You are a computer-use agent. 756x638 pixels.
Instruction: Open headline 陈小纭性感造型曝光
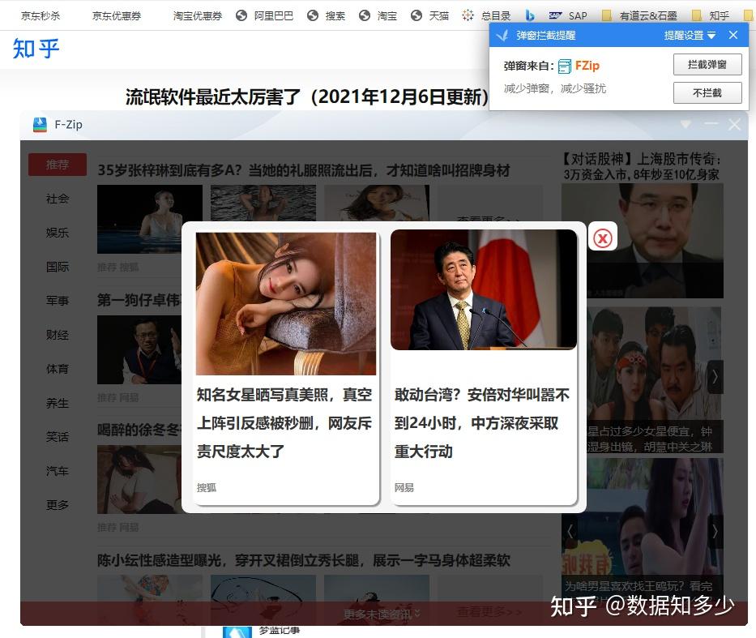pyautogui.click(x=304, y=560)
